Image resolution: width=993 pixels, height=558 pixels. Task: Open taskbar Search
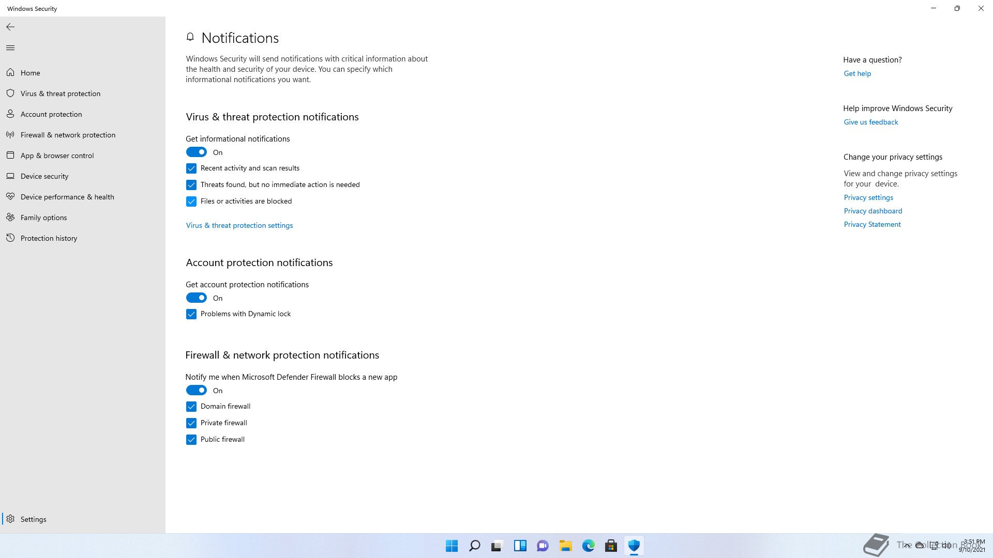pos(474,546)
